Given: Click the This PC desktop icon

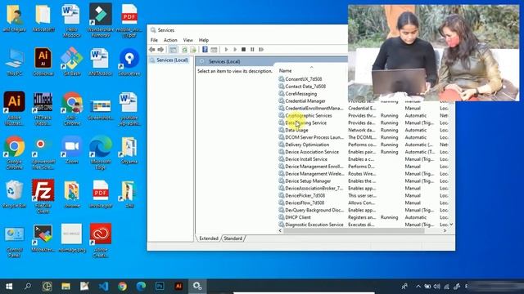Looking at the screenshot, I should click(14, 62).
